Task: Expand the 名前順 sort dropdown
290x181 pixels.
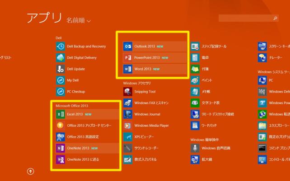Action: coord(79,20)
